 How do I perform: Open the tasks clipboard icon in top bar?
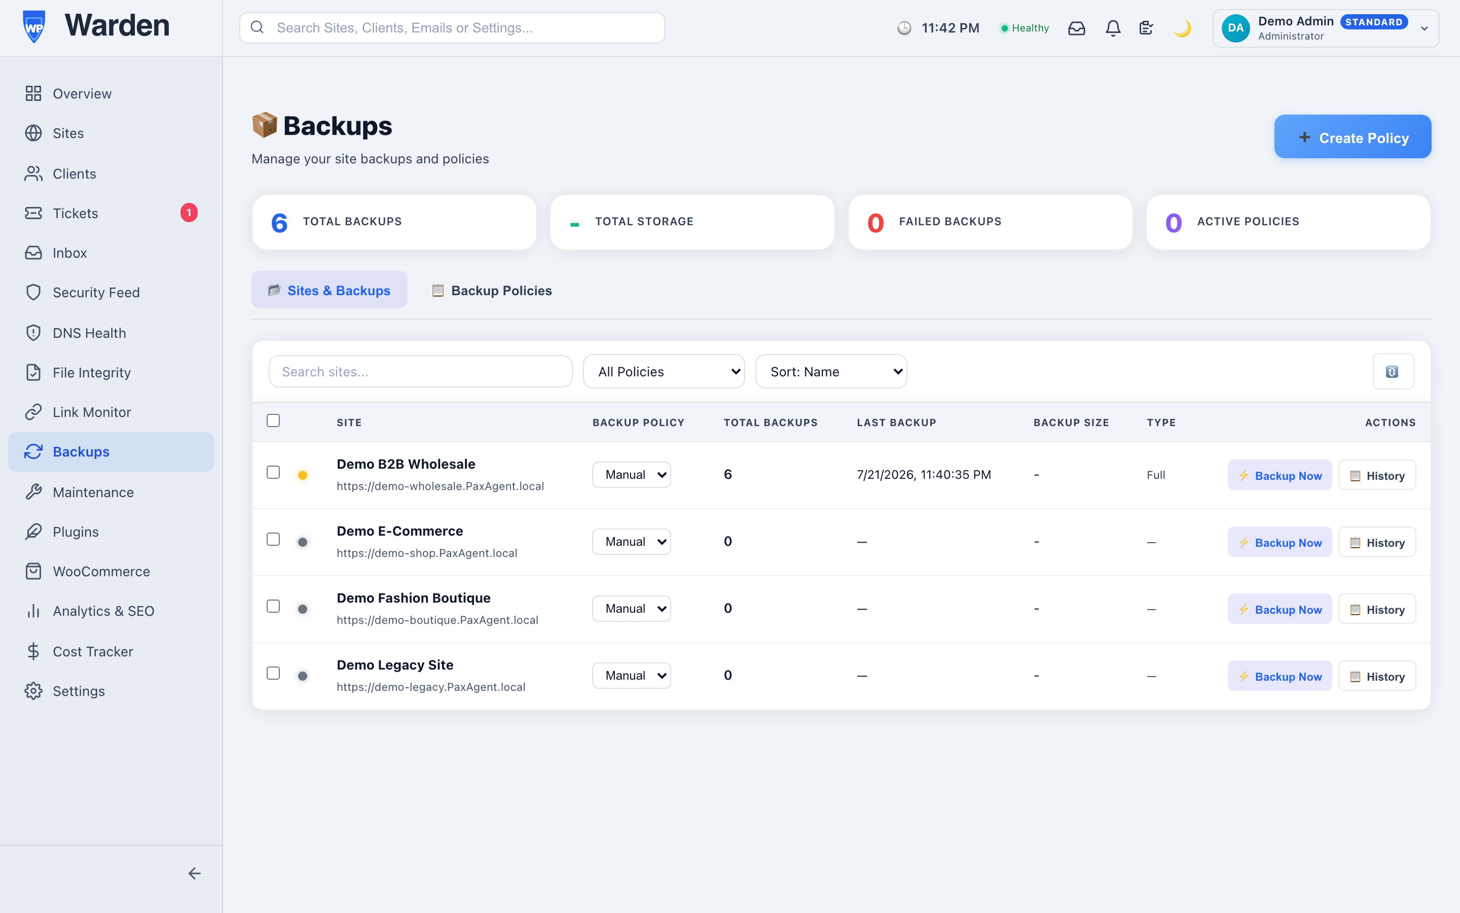[1146, 28]
